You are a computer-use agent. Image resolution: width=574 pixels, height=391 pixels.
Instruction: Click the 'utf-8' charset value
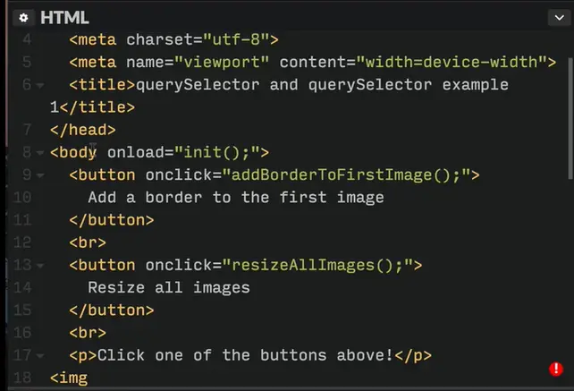point(236,39)
